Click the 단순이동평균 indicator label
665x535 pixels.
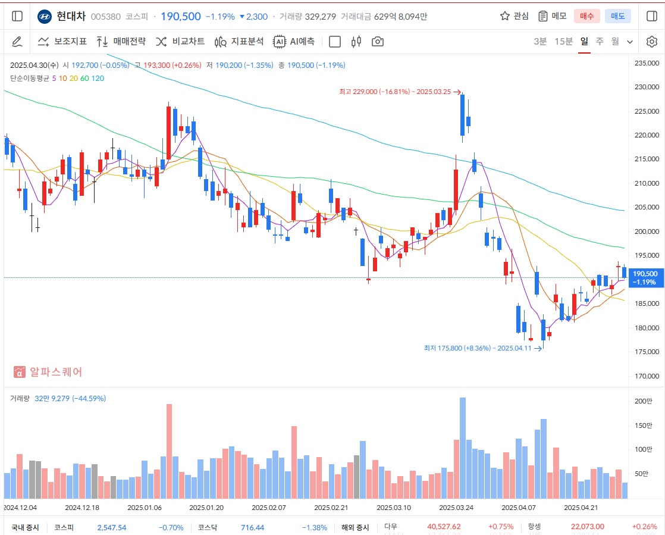click(30, 79)
